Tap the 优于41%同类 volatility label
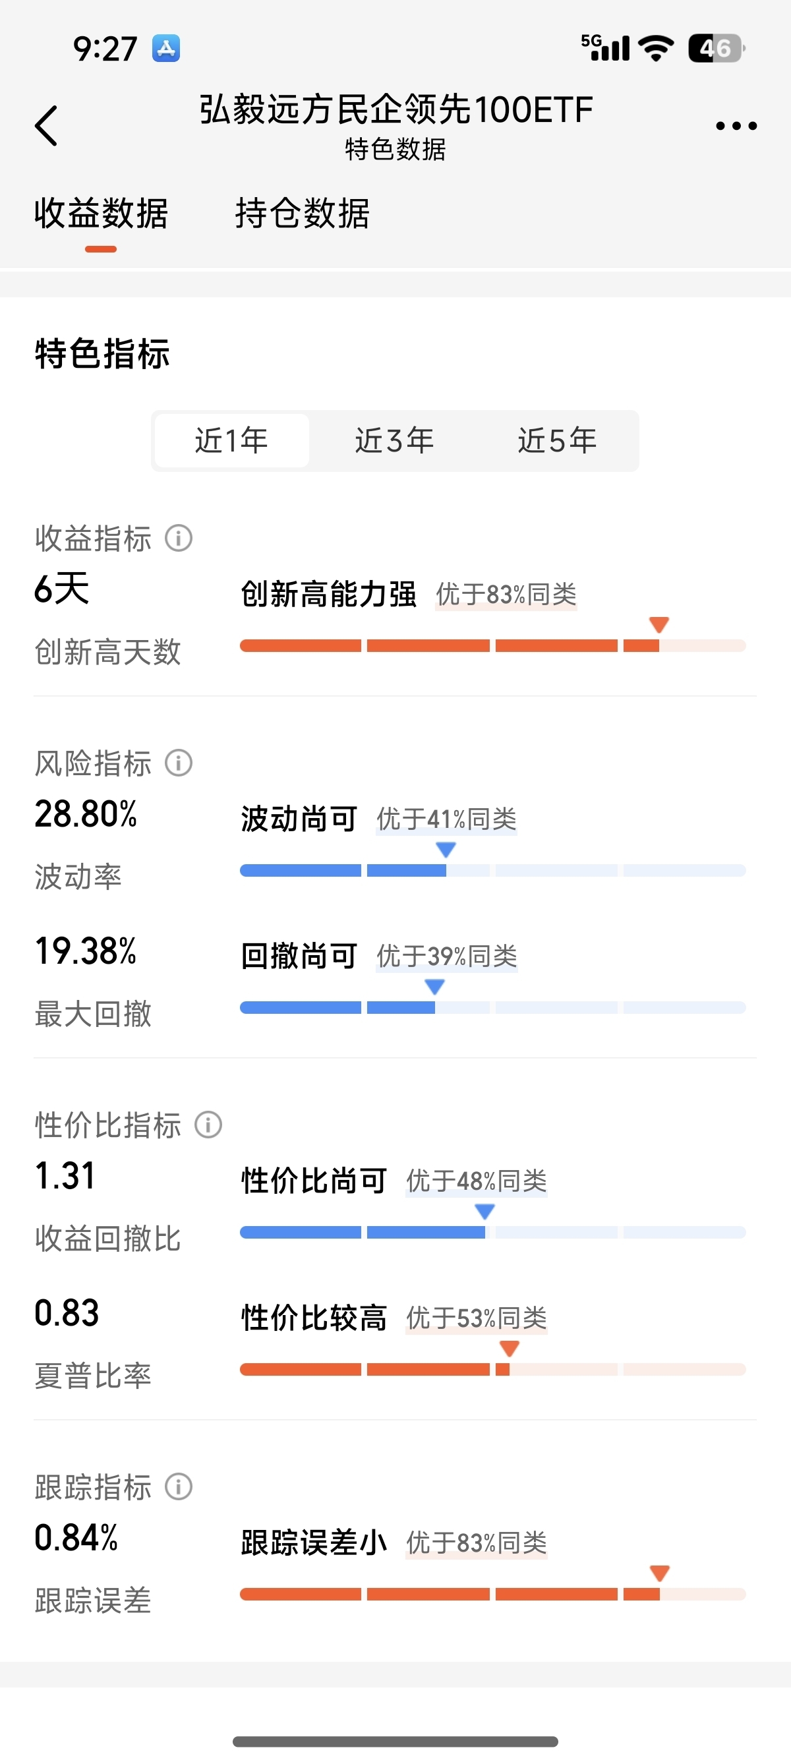The height and width of the screenshot is (1760, 791). click(x=447, y=819)
